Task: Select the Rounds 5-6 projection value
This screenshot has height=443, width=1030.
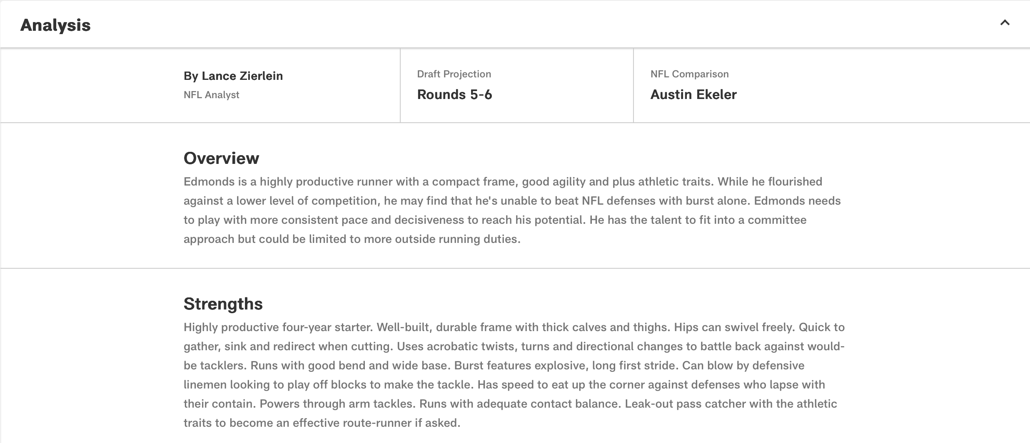Action: click(x=454, y=94)
